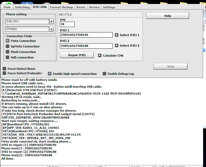Choose Flash Connection mode

click(x=8, y=52)
